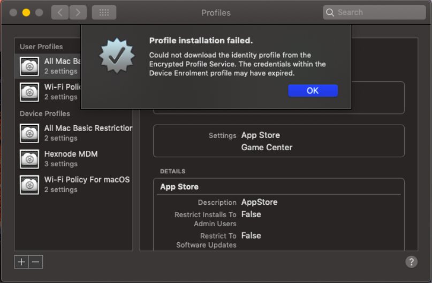This screenshot has height=284, width=432.
Task: Click the 'DETAILS' section label
Action: [x=173, y=171]
